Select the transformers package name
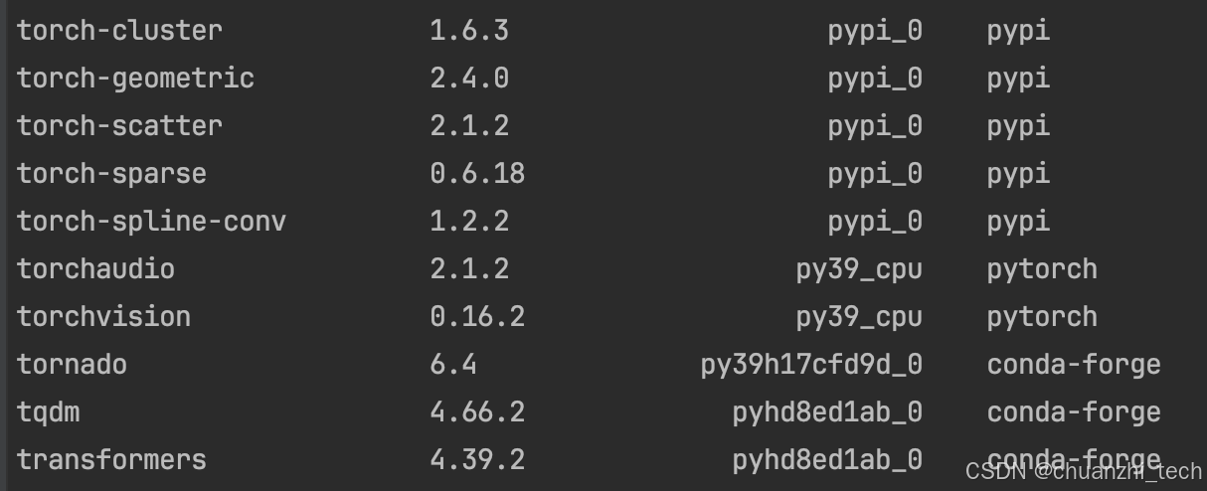 tap(111, 460)
